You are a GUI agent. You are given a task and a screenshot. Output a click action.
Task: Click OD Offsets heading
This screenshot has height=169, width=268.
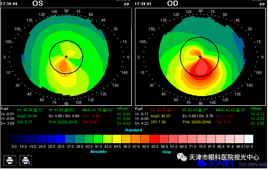tap(256, 109)
